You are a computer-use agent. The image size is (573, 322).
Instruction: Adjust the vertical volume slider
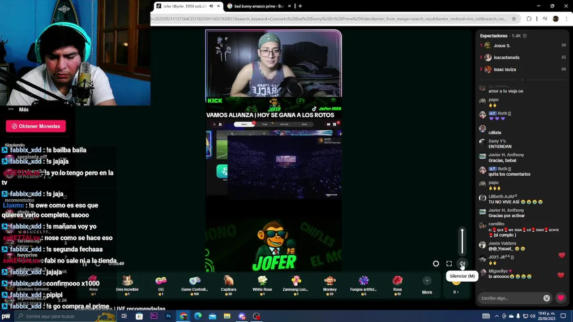462,241
